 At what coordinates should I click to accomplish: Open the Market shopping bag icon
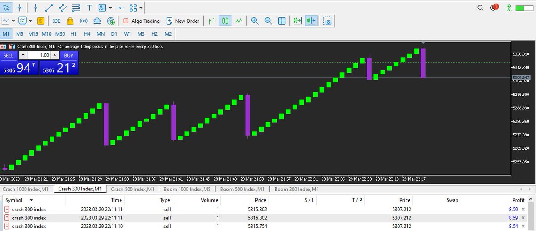click(x=70, y=21)
